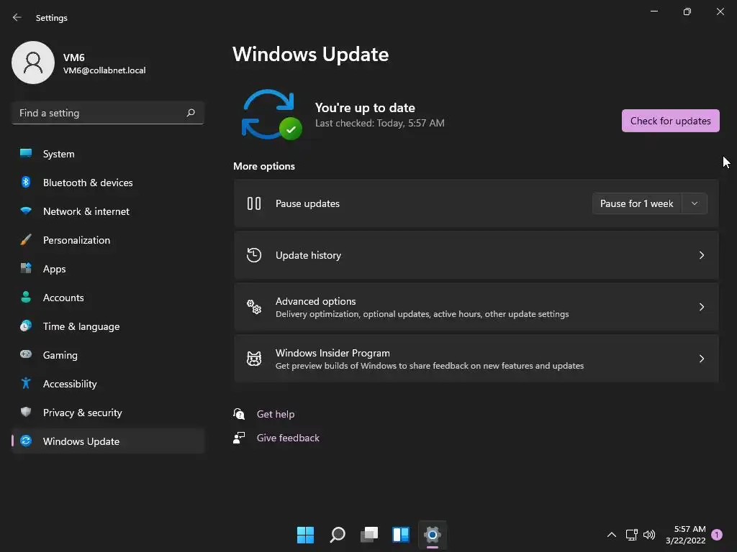Open Update history chevron
Screen dimensions: 737x552
coord(701,255)
